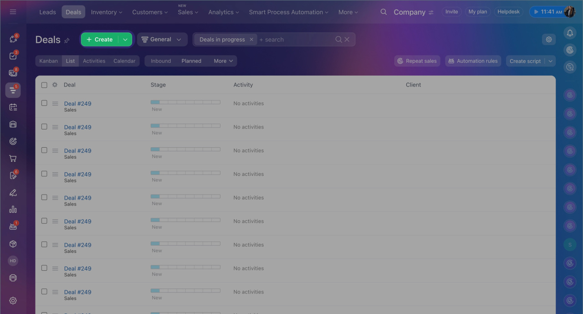Remove the 'Deals in progress' filter chip
The image size is (583, 314).
251,40
